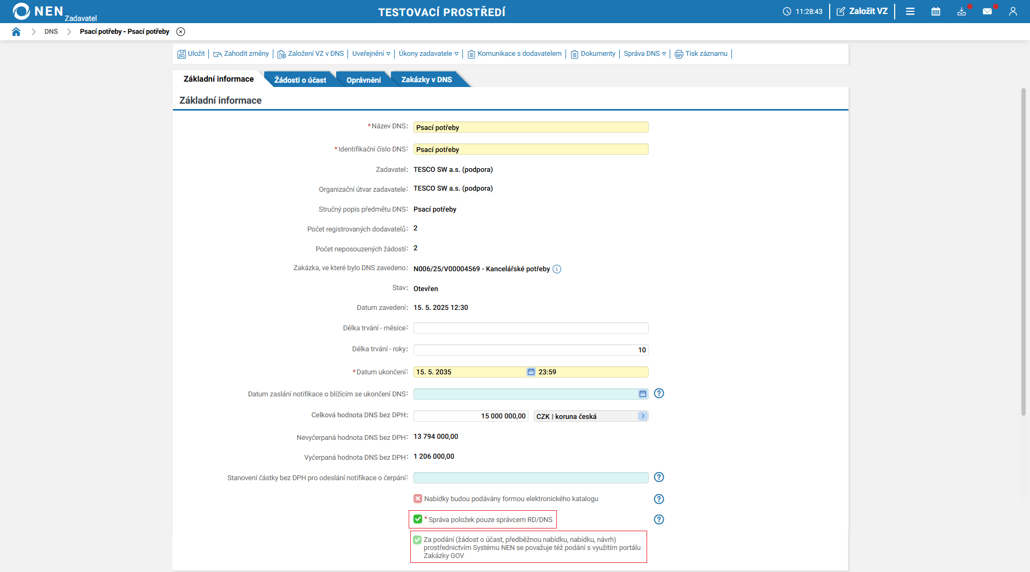
Task: Close the Psací potřeby breadcrumb with the X icon
Action: pos(181,32)
